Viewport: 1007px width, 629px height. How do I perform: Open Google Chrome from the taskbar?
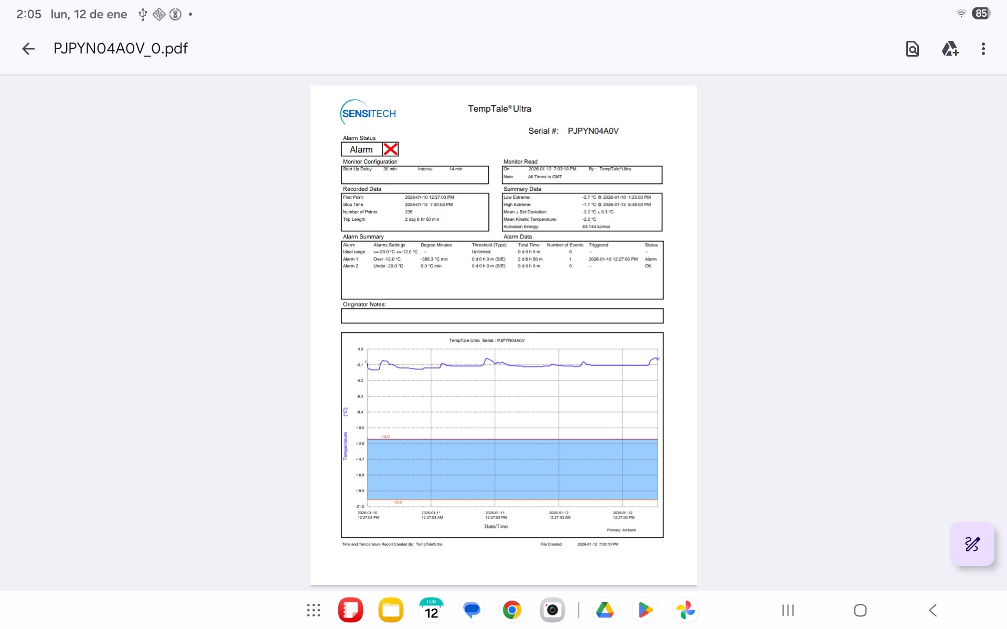click(512, 610)
